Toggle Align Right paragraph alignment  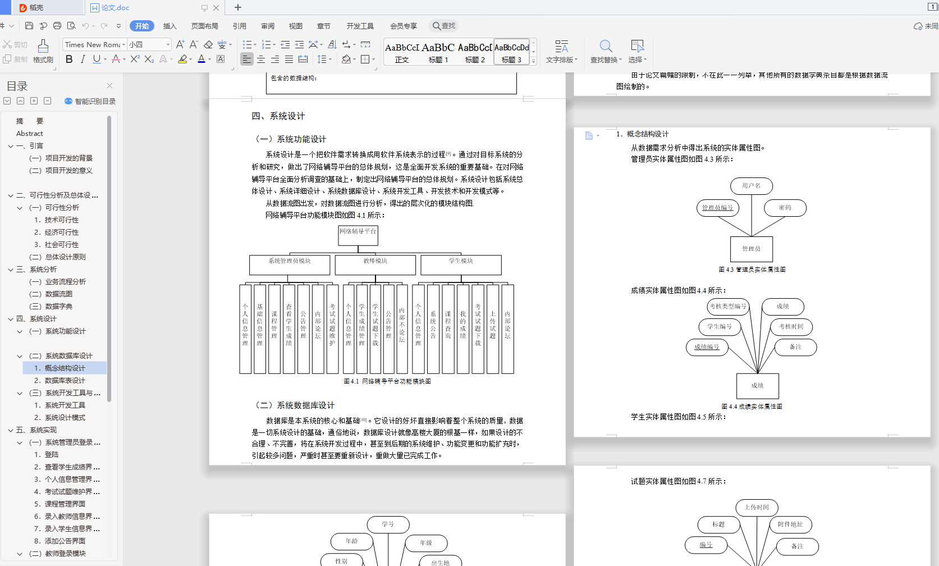(275, 59)
